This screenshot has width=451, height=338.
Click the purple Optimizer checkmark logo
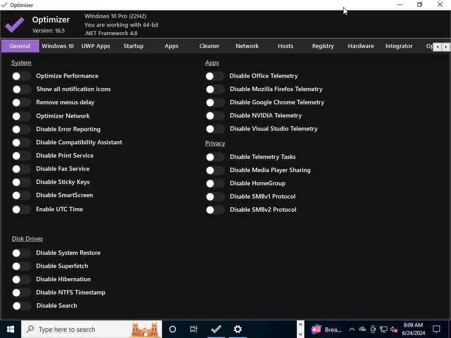(15, 25)
